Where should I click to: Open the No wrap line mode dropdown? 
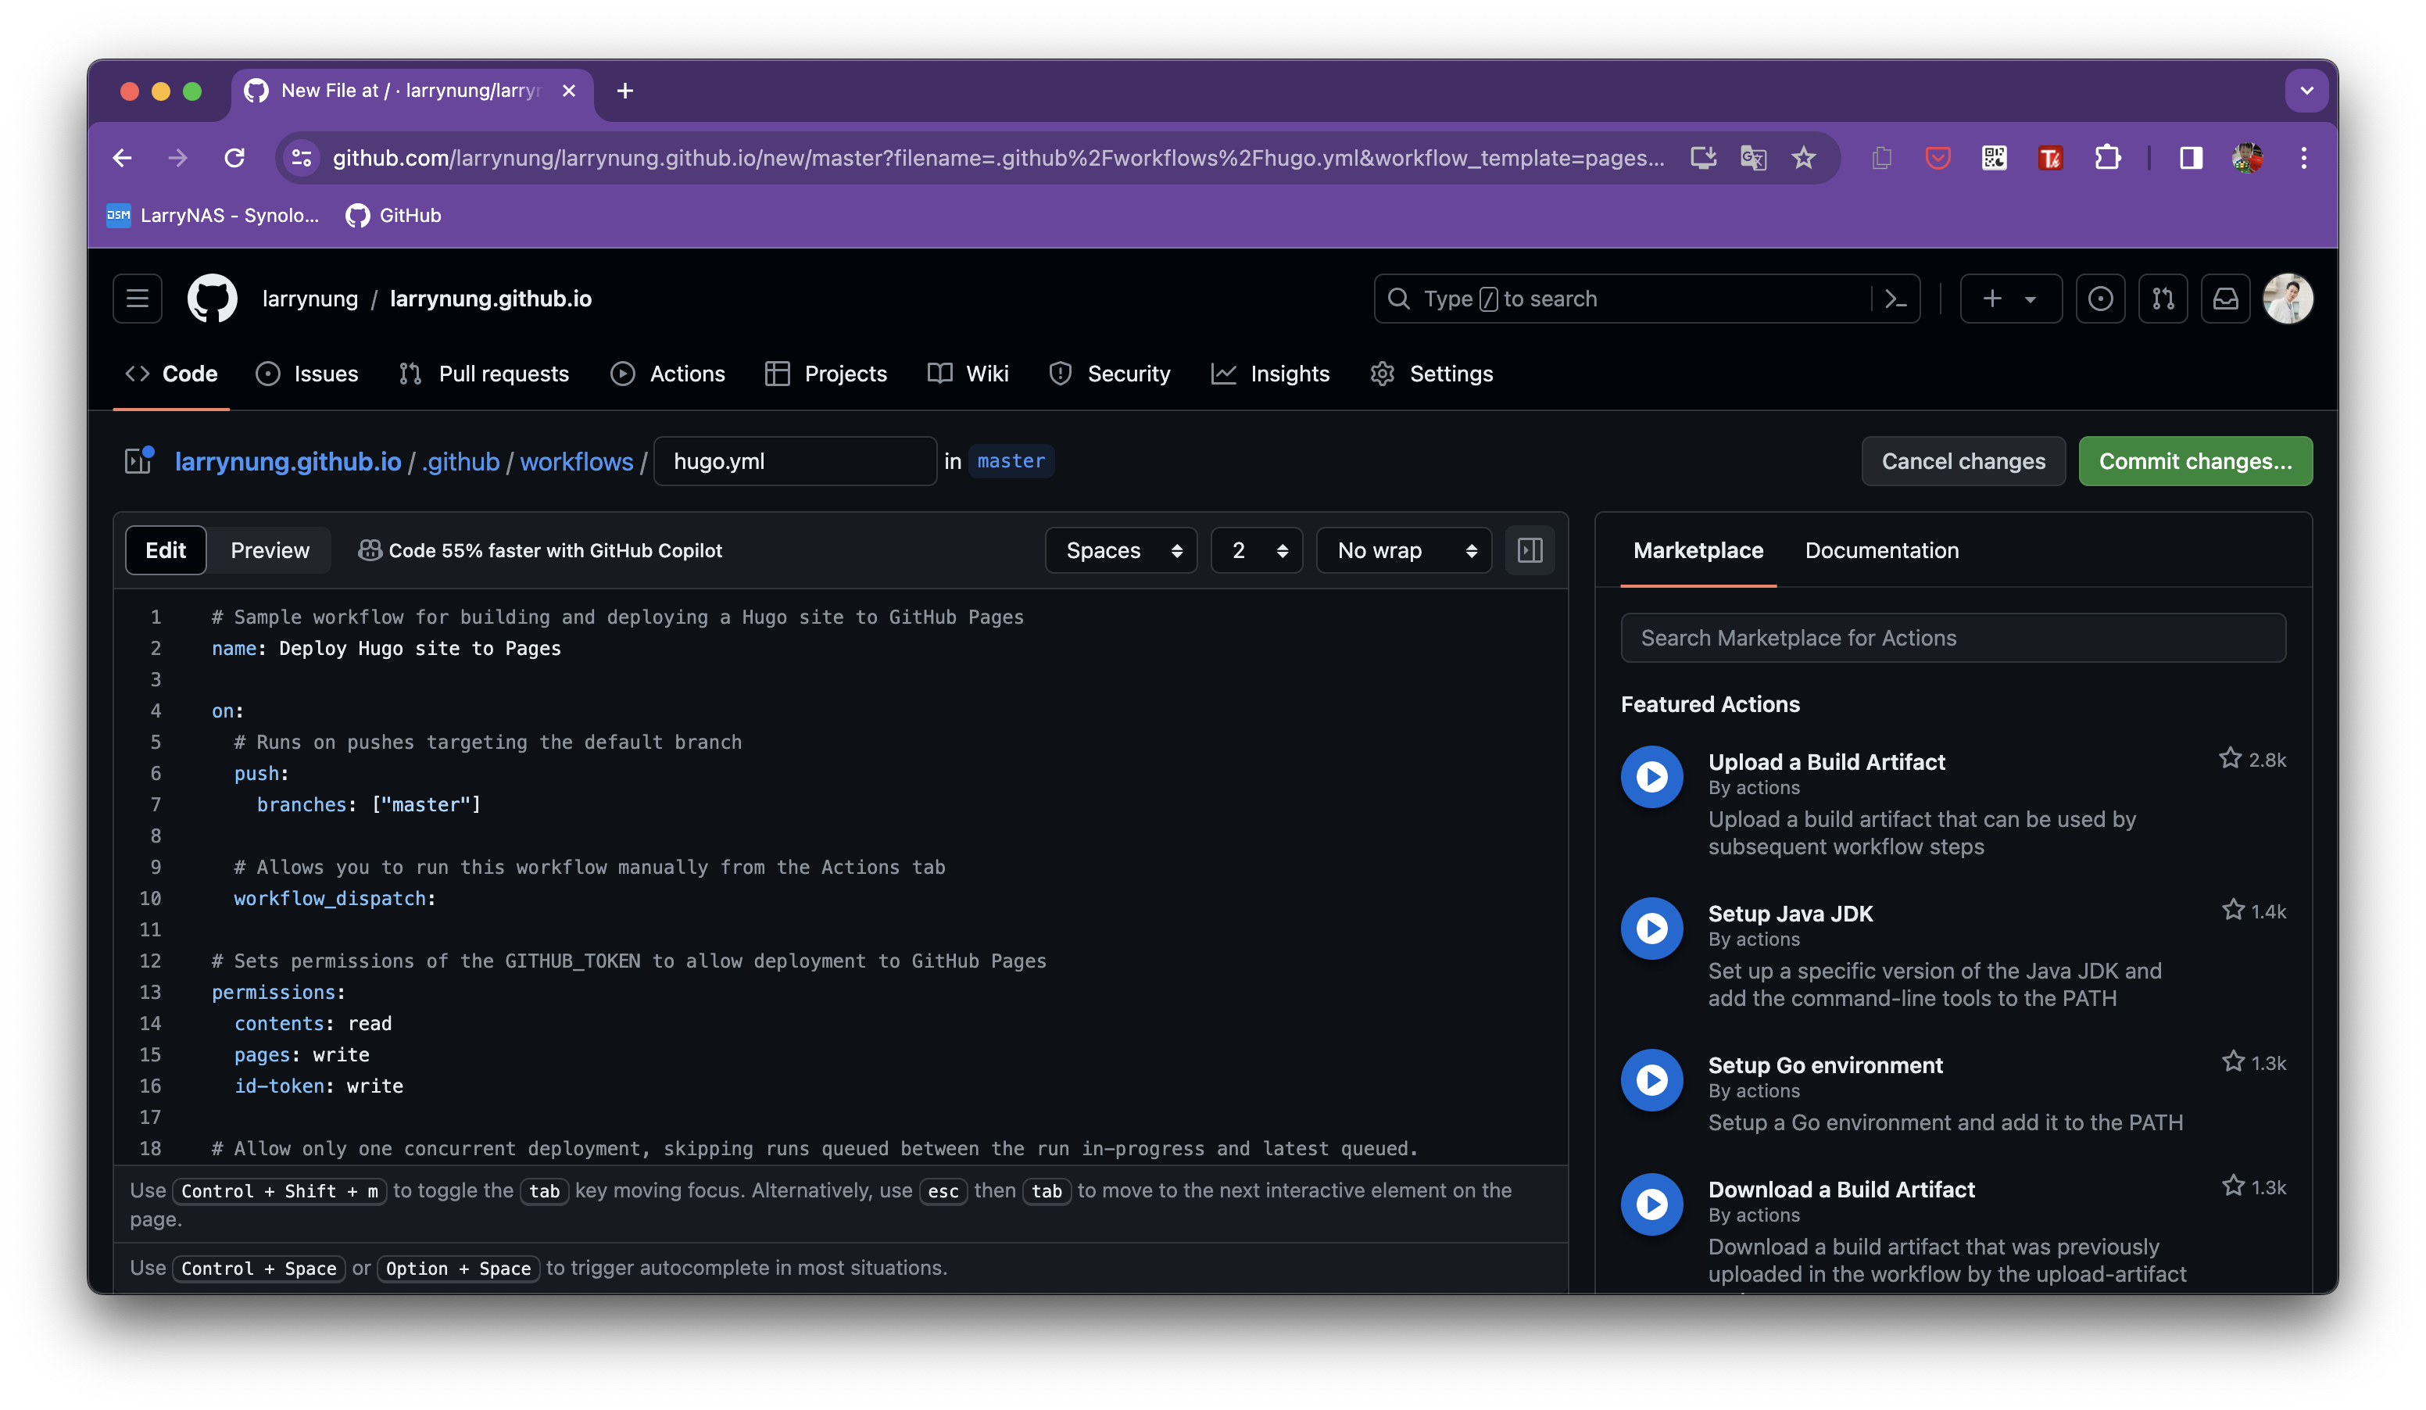[1404, 550]
